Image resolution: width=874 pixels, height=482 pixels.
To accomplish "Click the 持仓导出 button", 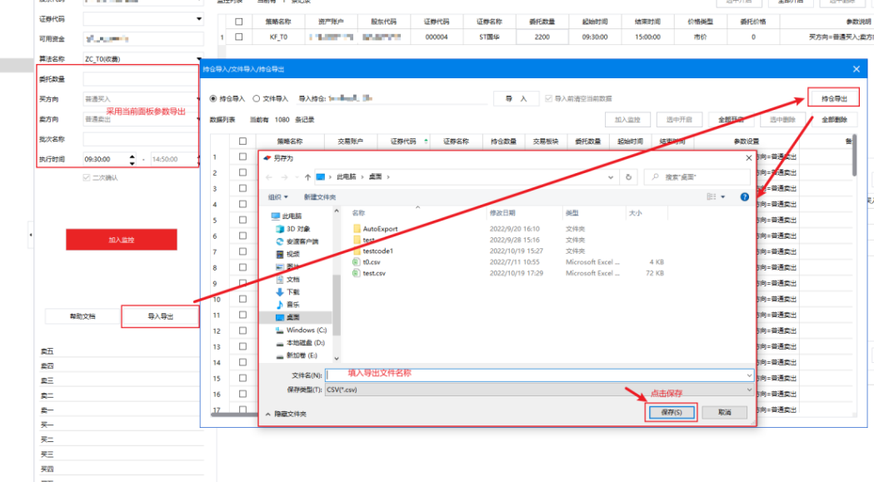I will tap(834, 98).
